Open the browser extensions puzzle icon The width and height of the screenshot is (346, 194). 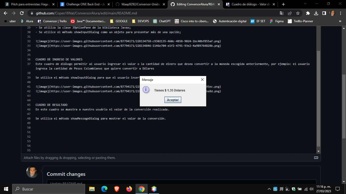pos(308,13)
